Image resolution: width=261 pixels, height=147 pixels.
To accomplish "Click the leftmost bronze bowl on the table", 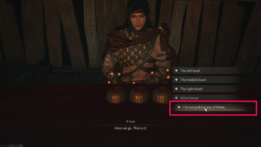I will pyautogui.click(x=117, y=95).
